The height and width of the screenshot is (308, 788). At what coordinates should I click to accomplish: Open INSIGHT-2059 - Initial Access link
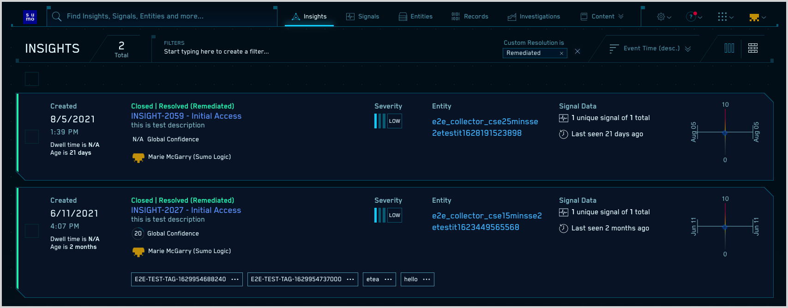(x=186, y=116)
